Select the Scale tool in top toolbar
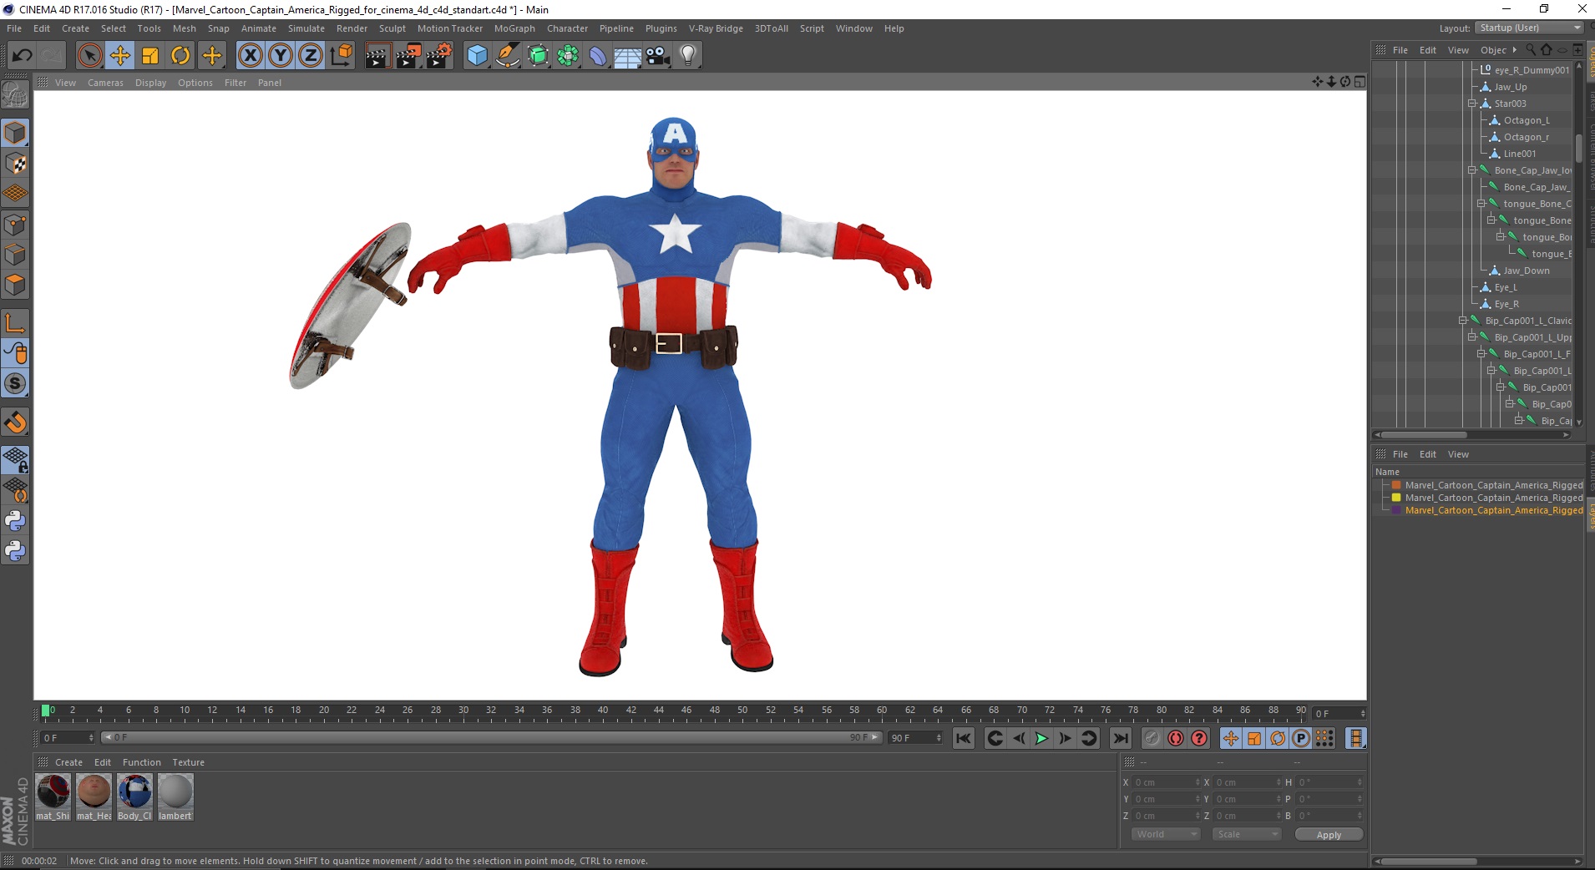The width and height of the screenshot is (1595, 870). coord(150,56)
